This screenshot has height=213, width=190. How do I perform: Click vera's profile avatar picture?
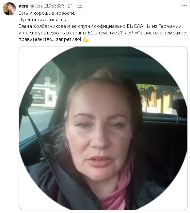[x=9, y=9]
